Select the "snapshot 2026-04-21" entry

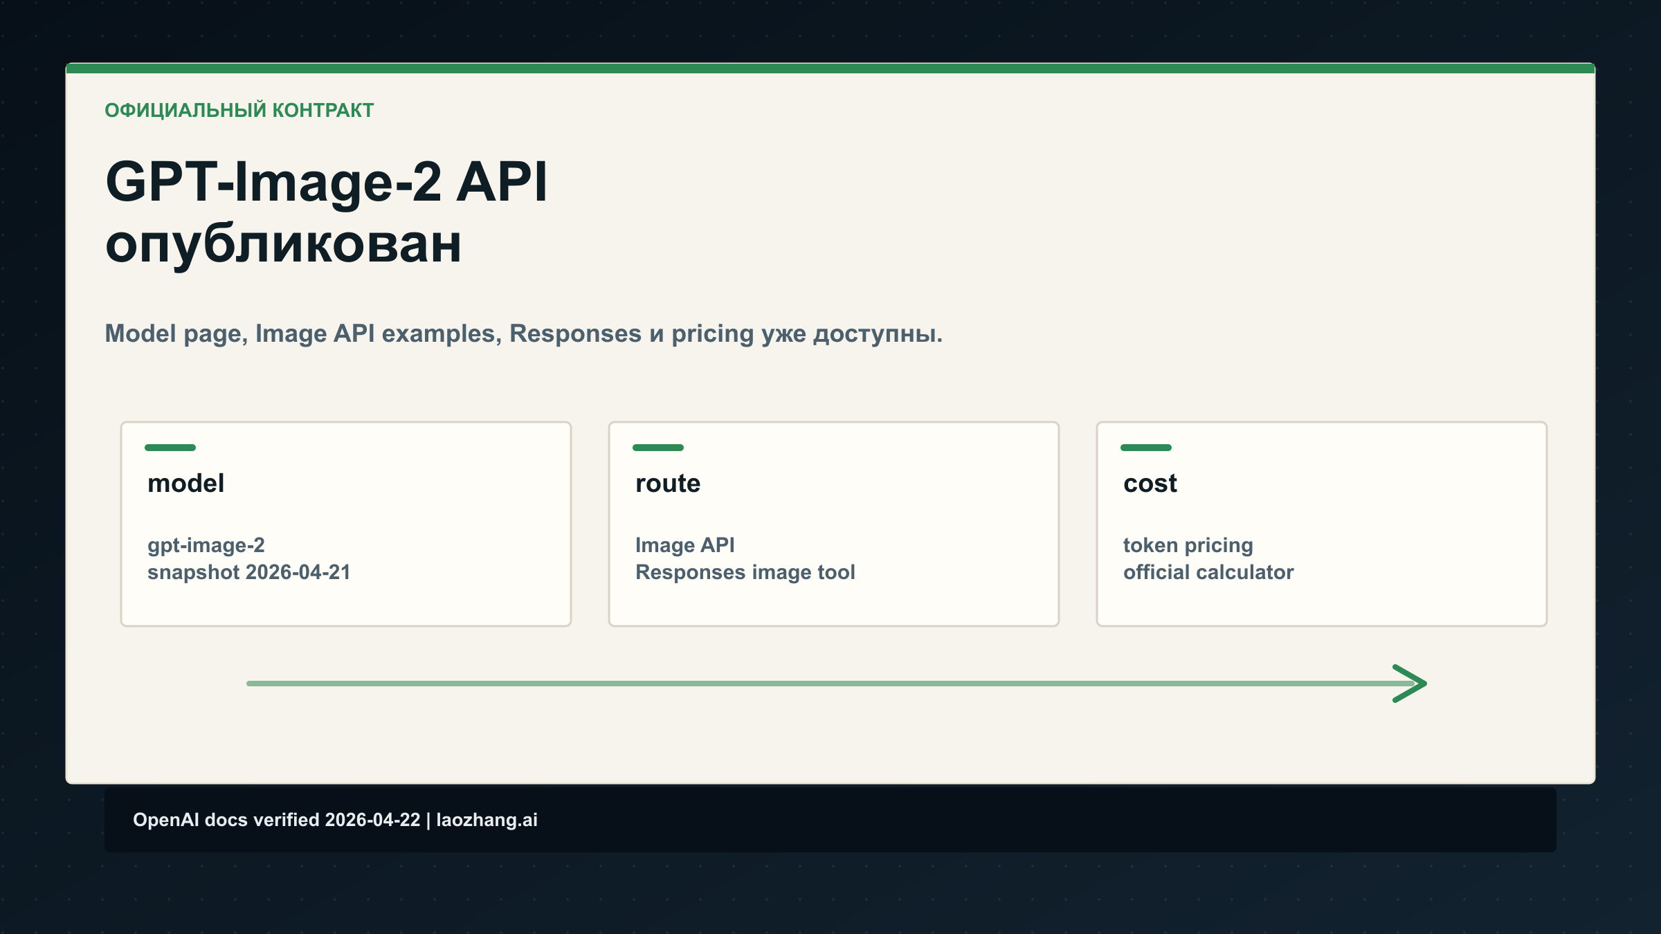point(249,572)
